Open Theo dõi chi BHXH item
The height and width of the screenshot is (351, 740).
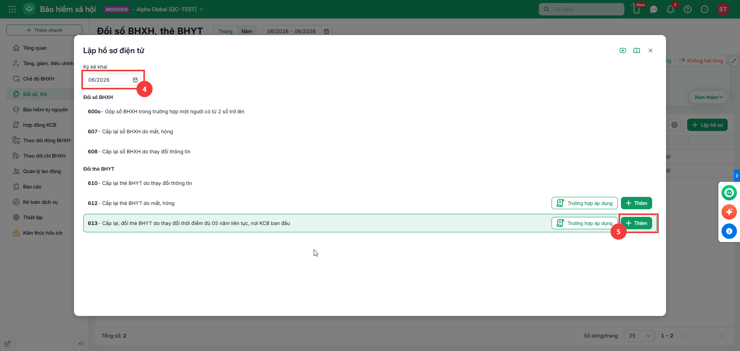44,156
